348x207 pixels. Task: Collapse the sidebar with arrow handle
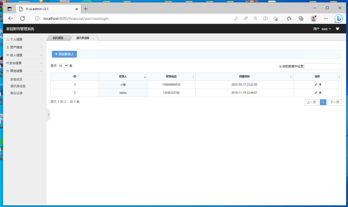coord(48,115)
